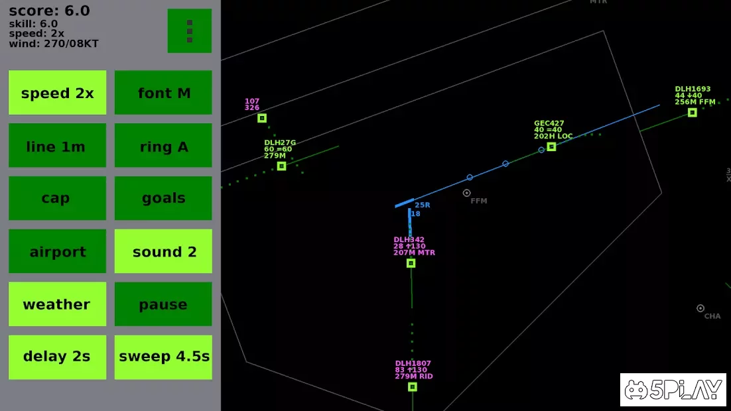Select the GEC427 aircraft square

tap(551, 147)
